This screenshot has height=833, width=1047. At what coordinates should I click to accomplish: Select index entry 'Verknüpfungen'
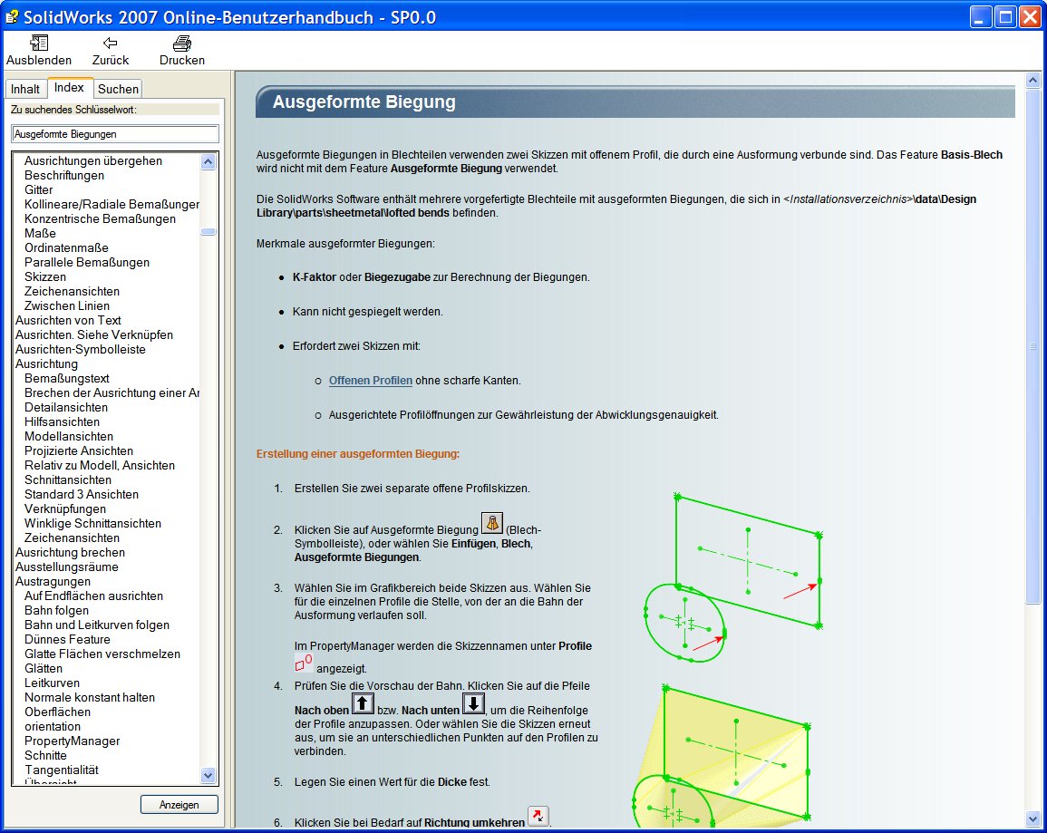tap(65, 509)
